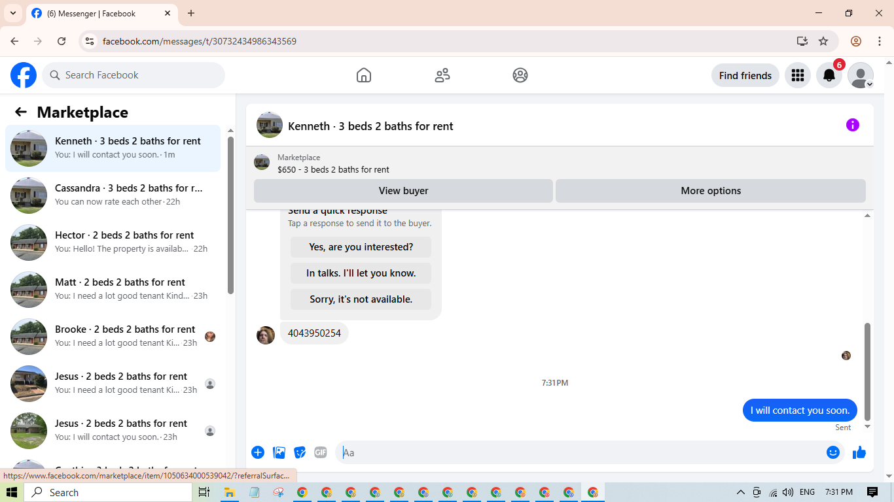This screenshot has width=894, height=502.
Task: Open File Explorer from the taskbar
Action: (230, 492)
